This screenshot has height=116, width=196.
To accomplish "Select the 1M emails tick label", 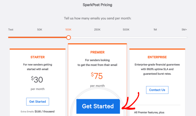I will pyautogui.click(x=155, y=30).
